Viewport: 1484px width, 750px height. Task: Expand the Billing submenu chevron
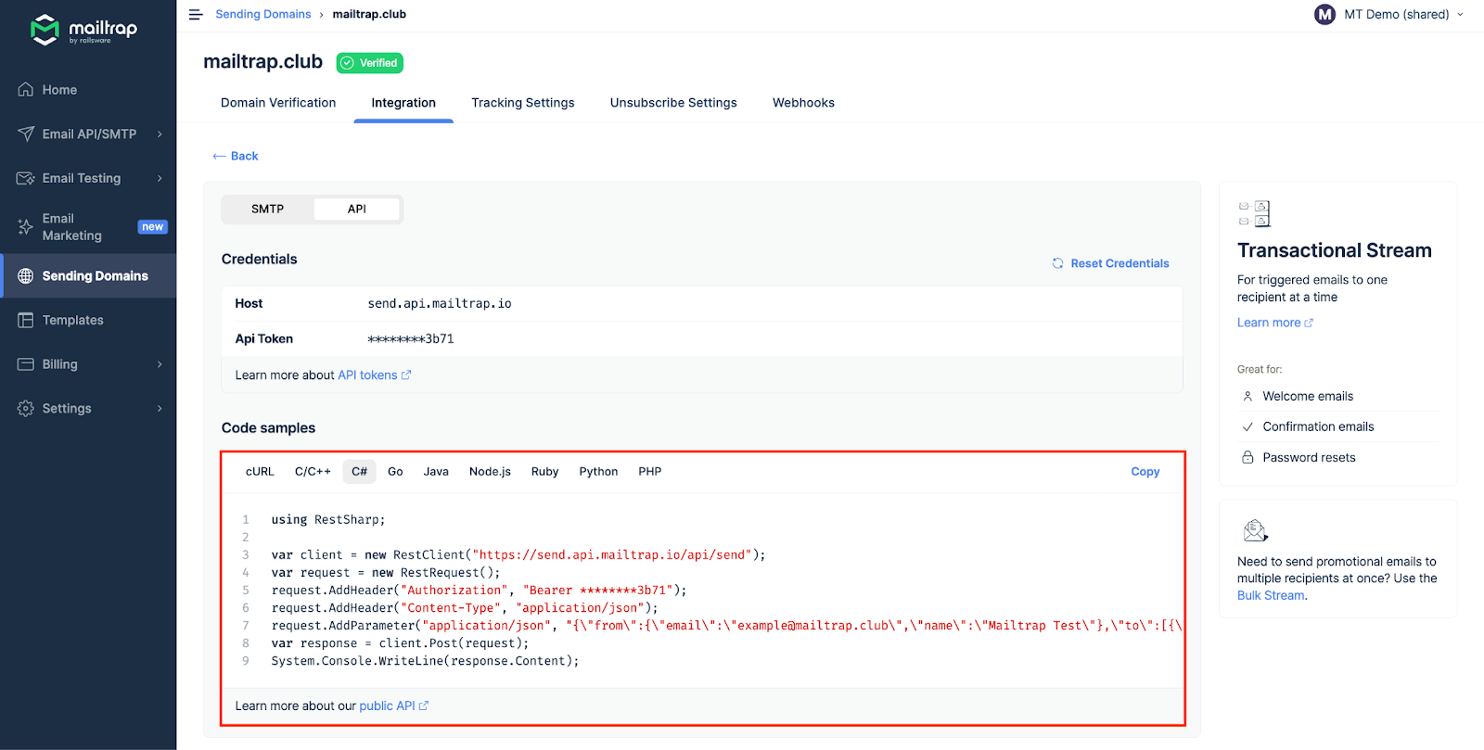pyautogui.click(x=160, y=364)
